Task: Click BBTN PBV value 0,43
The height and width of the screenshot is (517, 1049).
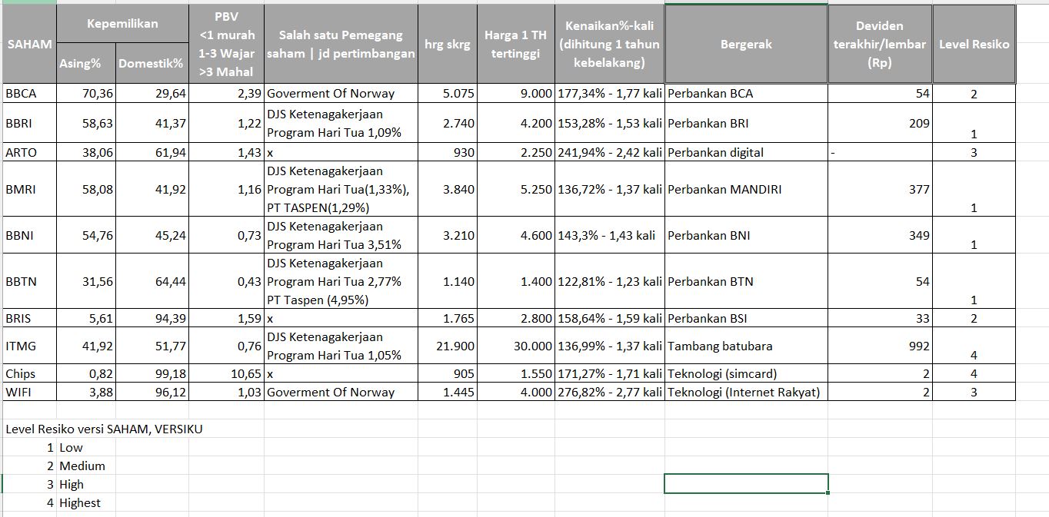Action: (x=227, y=281)
